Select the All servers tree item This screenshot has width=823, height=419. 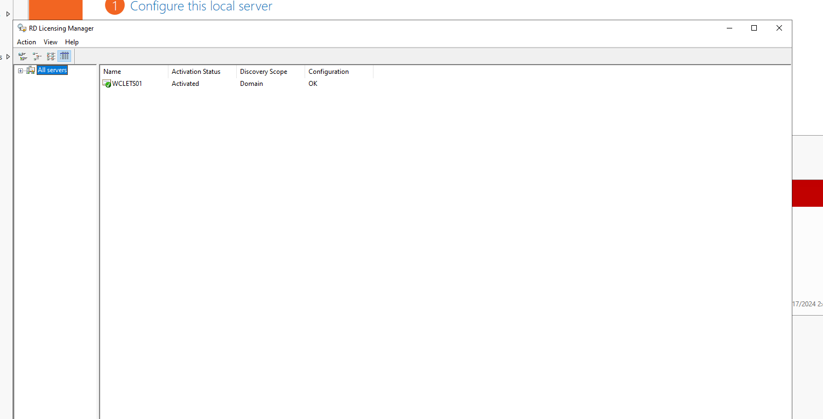(52, 70)
